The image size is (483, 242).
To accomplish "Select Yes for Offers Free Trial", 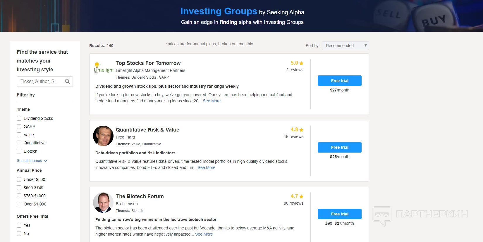I will [19, 225].
